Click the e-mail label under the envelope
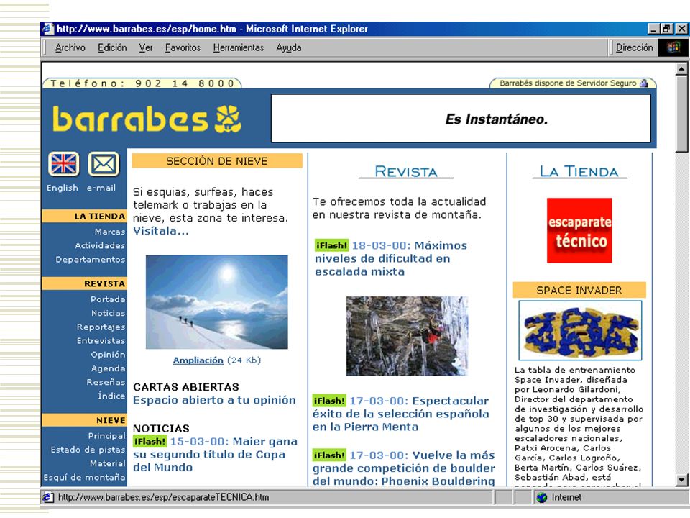Viewport: 690px width, 518px height. coord(101,188)
